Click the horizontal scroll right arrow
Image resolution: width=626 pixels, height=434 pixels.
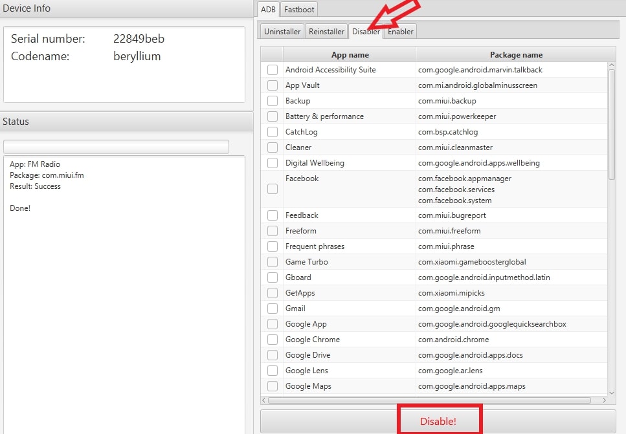tap(604, 400)
